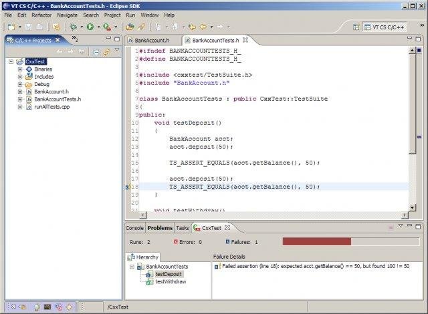The image size is (428, 314).
Task: Toggle Link with Editor in Projects panel
Action: coord(106,51)
